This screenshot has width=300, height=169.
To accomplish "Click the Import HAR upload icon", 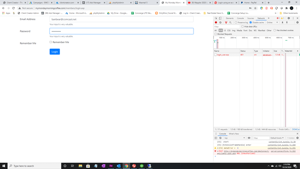I will click(x=283, y=22).
